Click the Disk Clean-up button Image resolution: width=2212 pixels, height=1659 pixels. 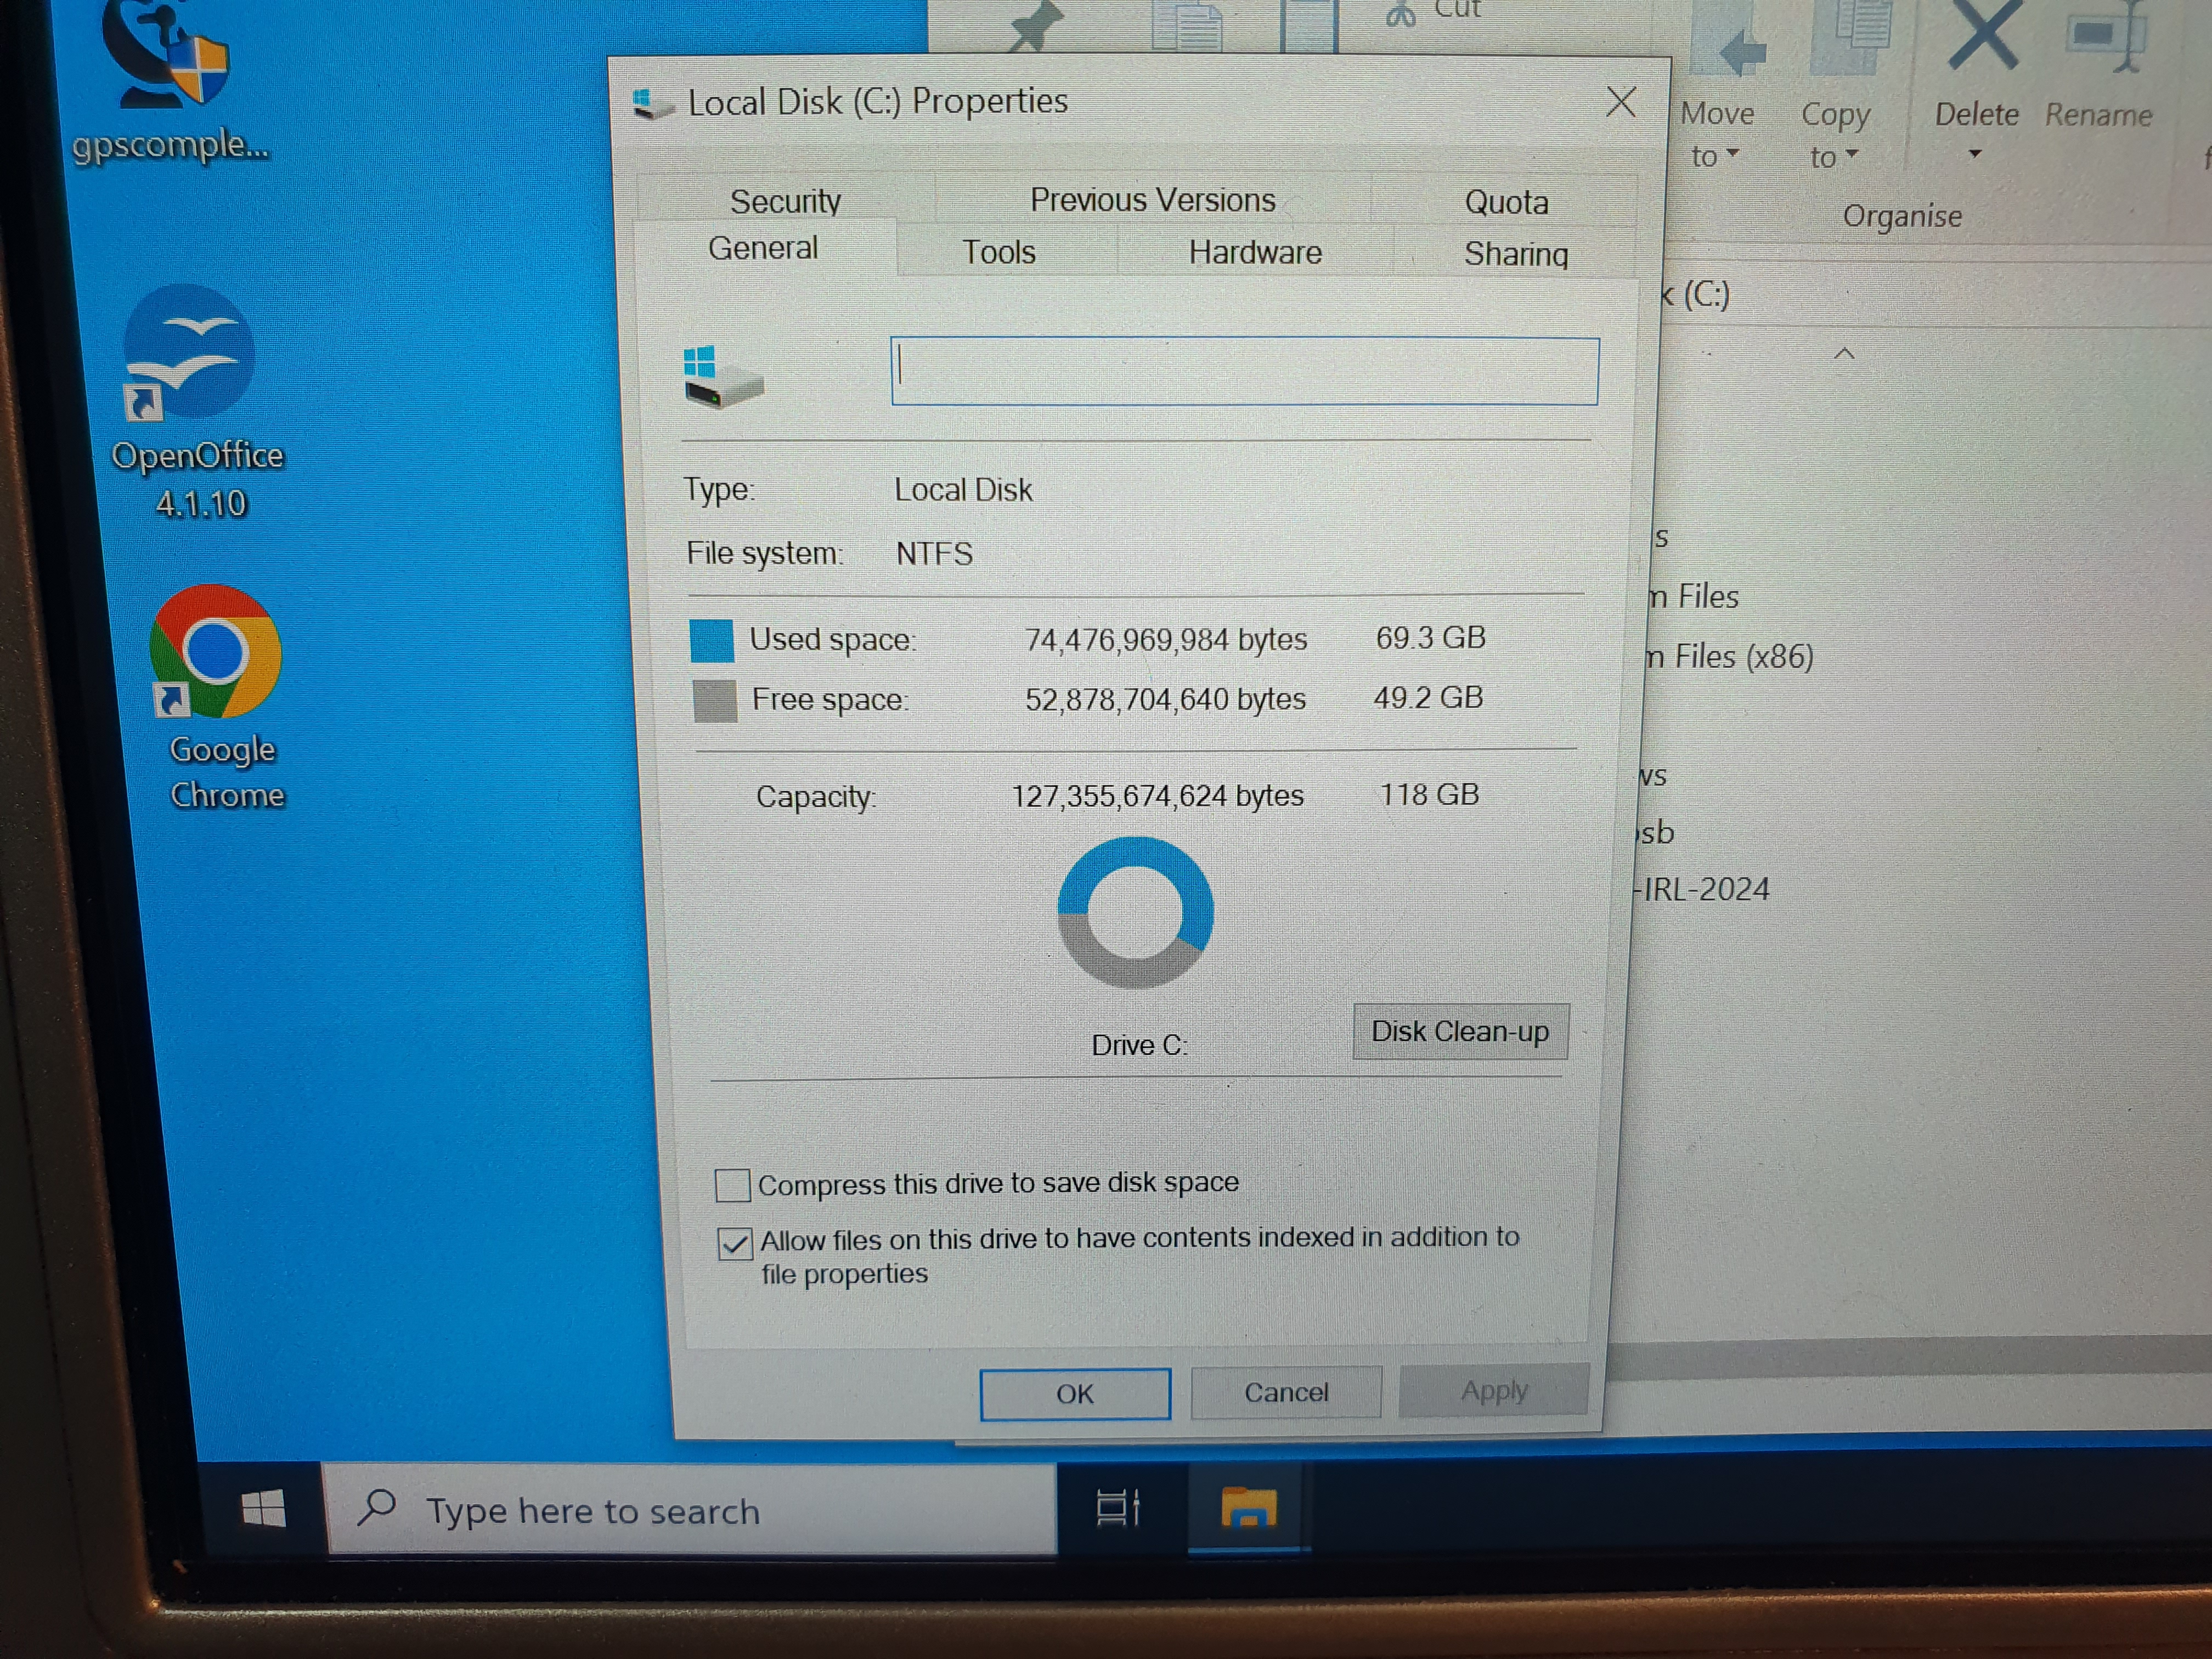coord(1460,1031)
